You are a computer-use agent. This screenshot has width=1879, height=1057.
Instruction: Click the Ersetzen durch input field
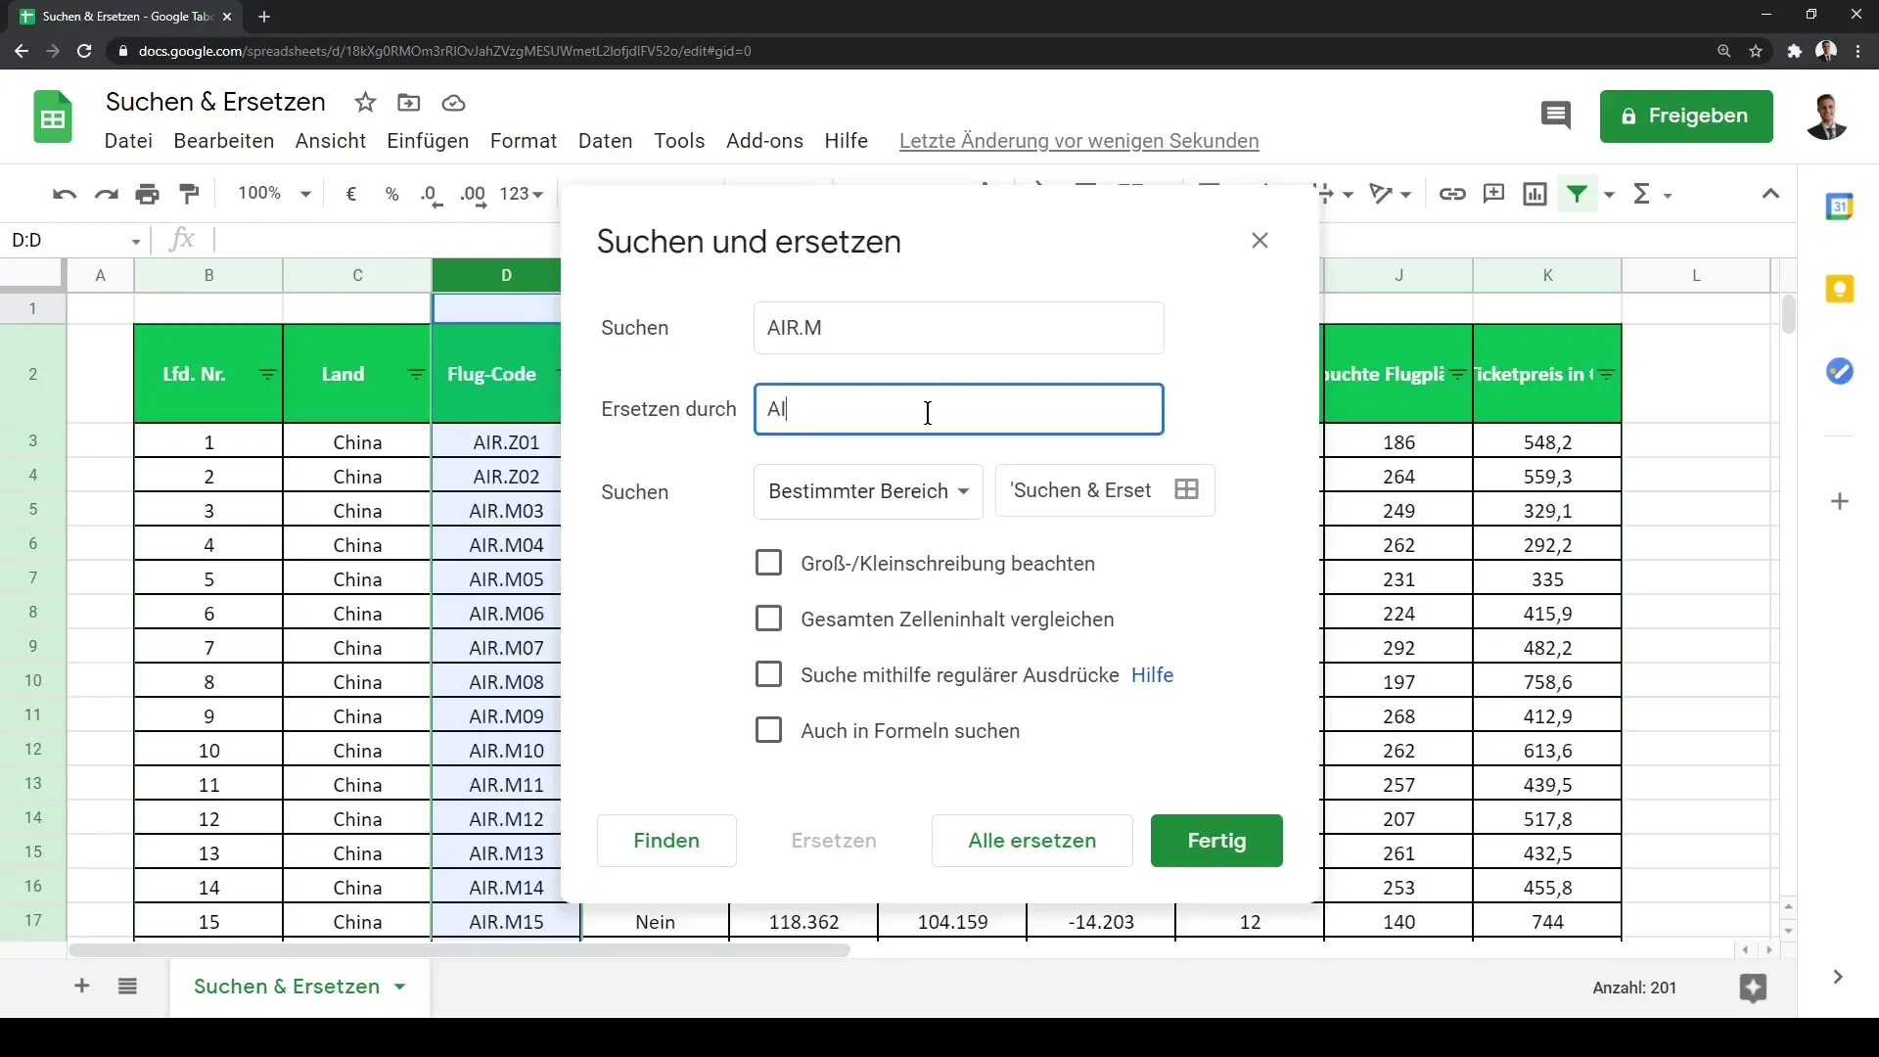[x=958, y=409]
